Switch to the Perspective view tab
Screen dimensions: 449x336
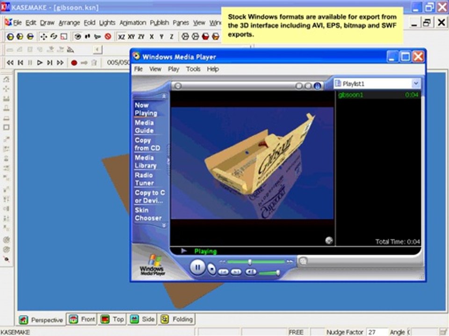(41, 320)
